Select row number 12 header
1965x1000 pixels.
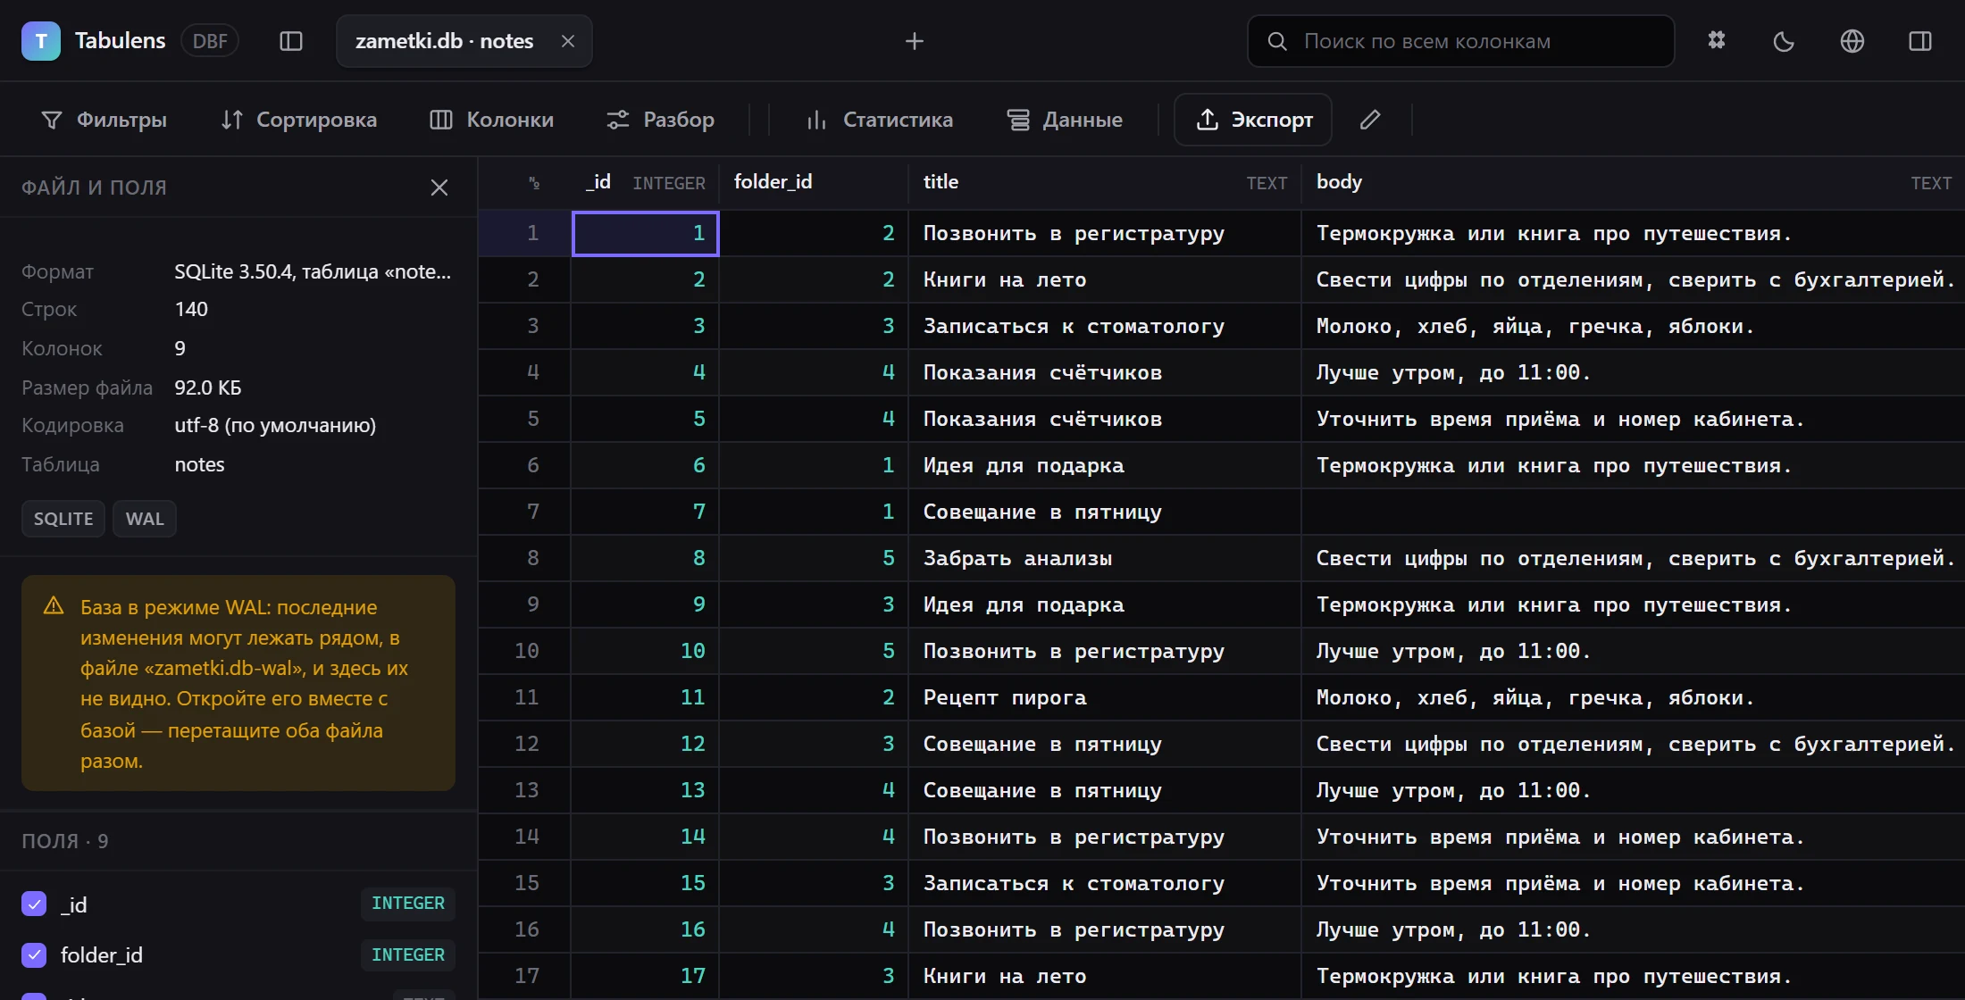point(525,744)
